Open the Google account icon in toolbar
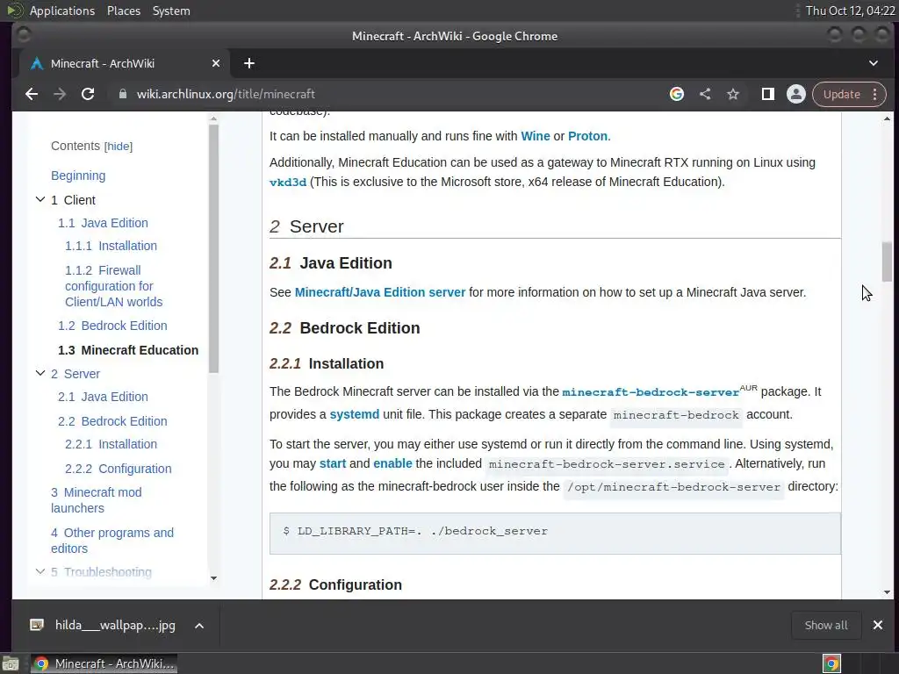 point(677,94)
